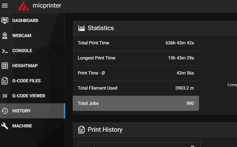Viewport: 237px width, 147px height.
Task: Click the red micprinter logo
Action: pos(23,6)
